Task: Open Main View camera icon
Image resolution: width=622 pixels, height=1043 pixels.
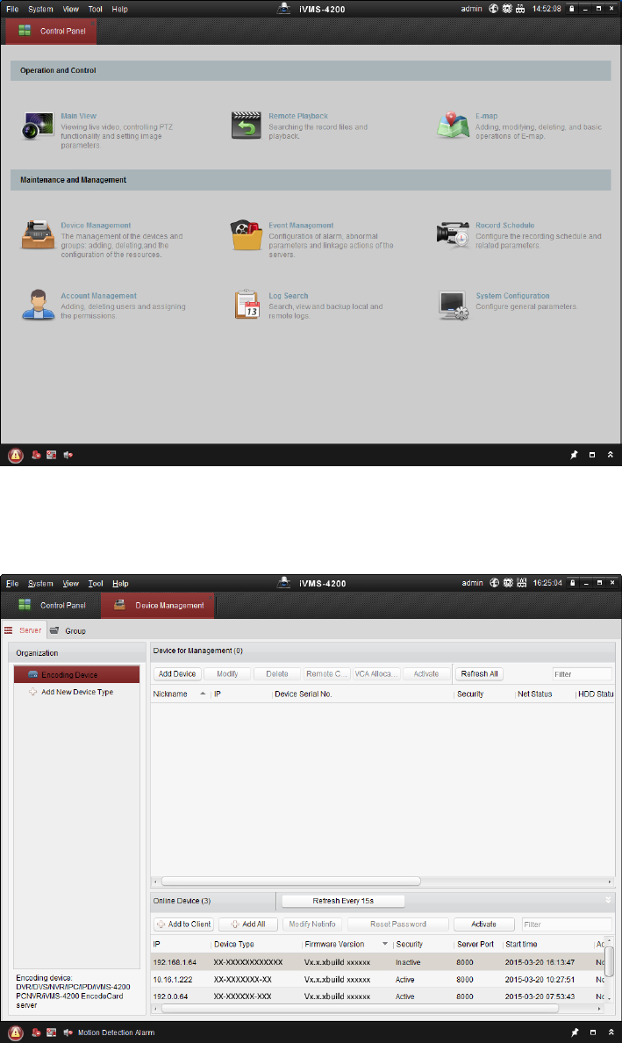Action: tap(38, 126)
